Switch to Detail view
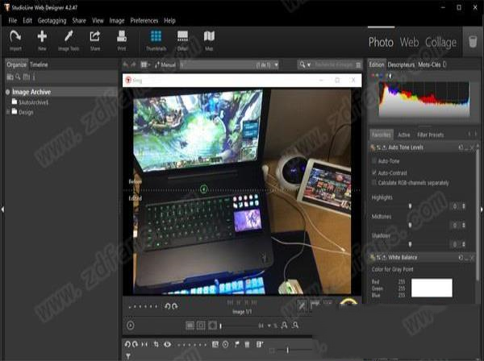The width and height of the screenshot is (484, 361). (x=183, y=37)
